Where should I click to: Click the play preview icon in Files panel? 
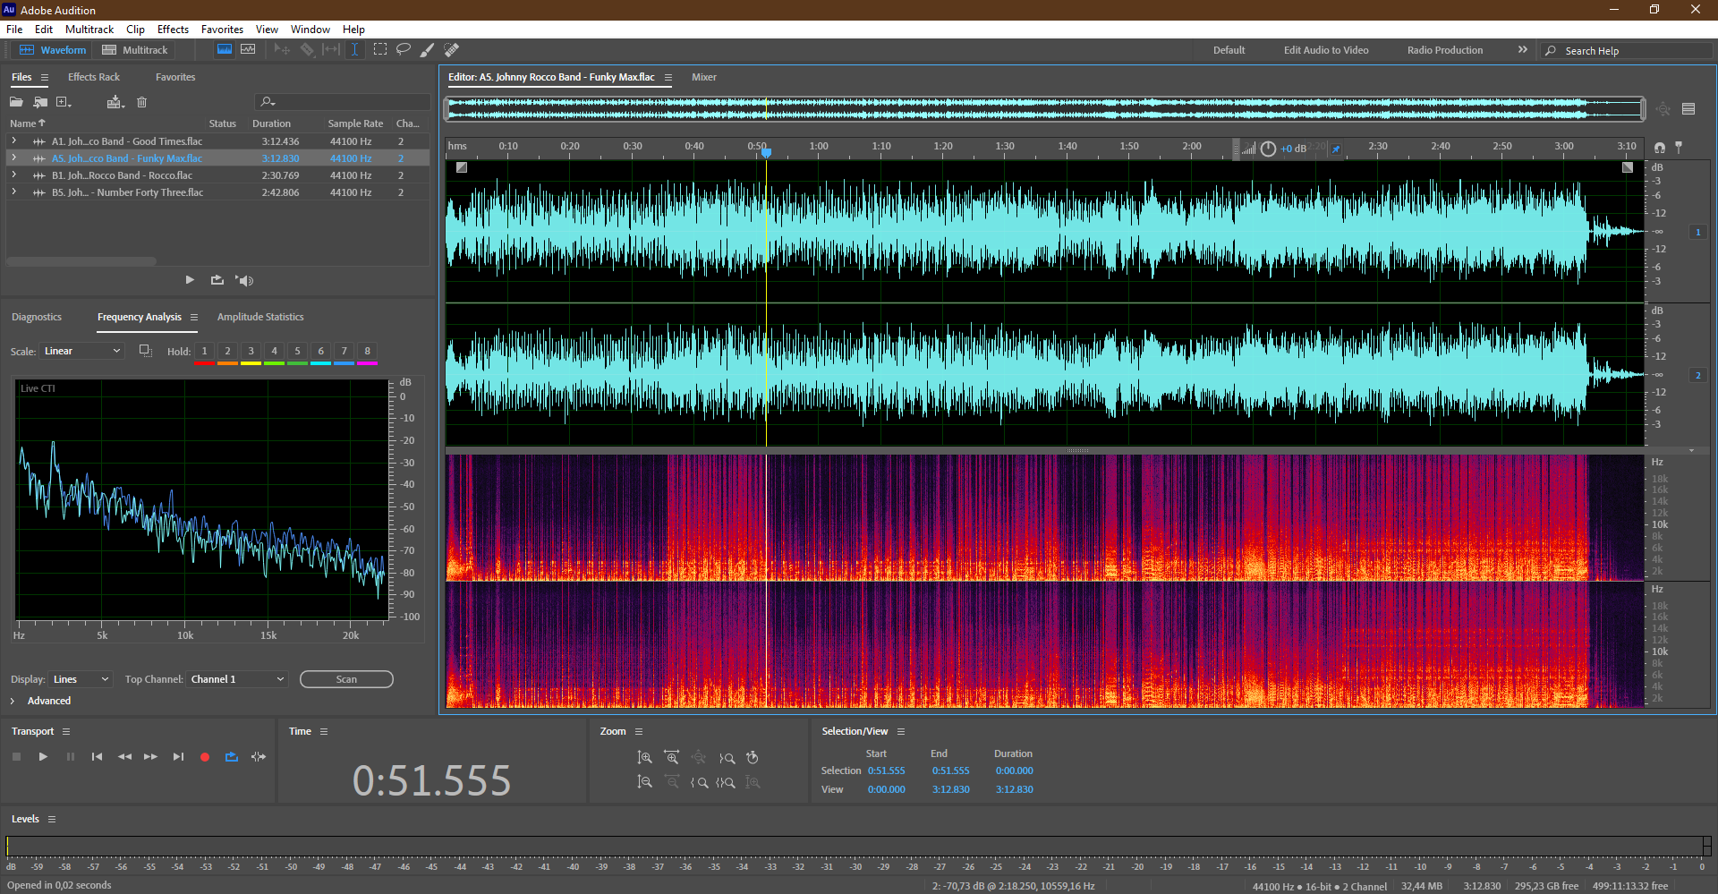tap(190, 280)
